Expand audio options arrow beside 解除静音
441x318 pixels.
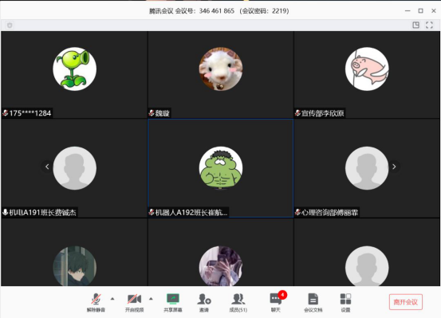[x=112, y=299]
